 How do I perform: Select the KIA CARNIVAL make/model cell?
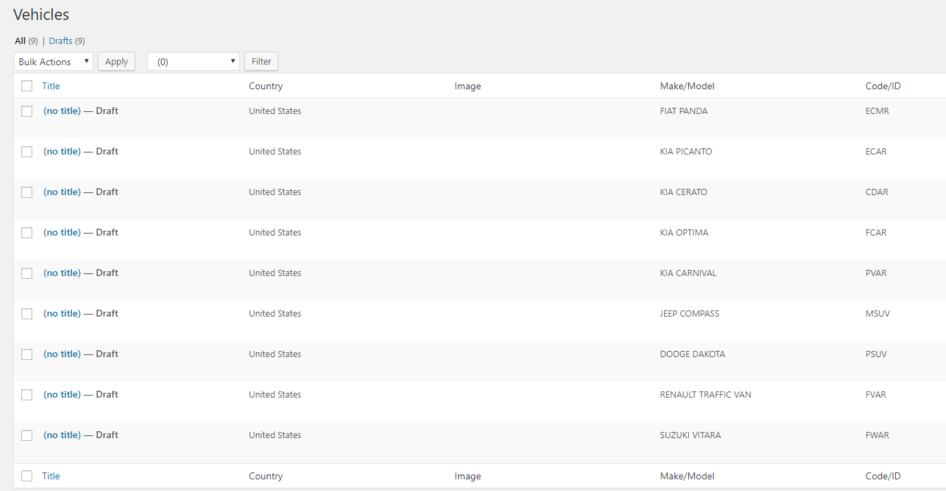(688, 273)
